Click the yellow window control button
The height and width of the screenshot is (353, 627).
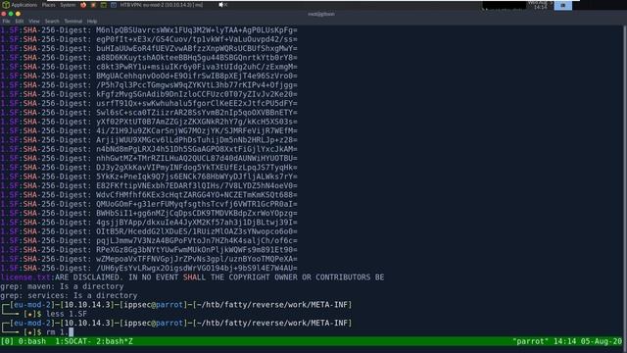pyautogui.click(x=18, y=14)
